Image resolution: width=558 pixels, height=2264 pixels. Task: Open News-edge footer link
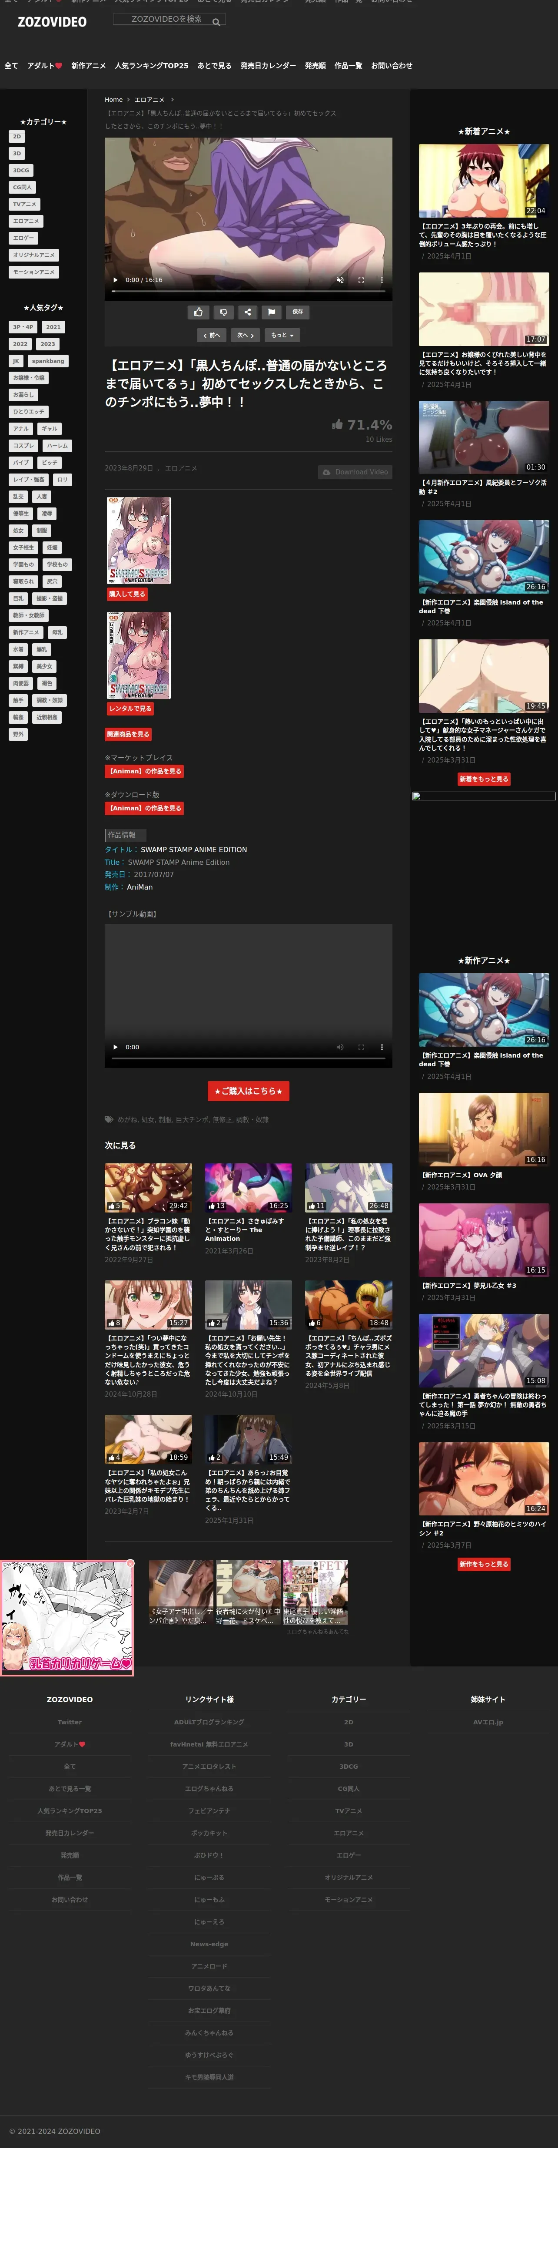[x=209, y=1944]
